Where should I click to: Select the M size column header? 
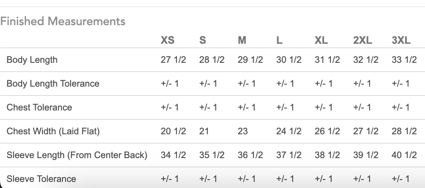click(242, 40)
